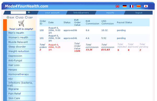Click the USD commission value 10.32

tap(104, 30)
